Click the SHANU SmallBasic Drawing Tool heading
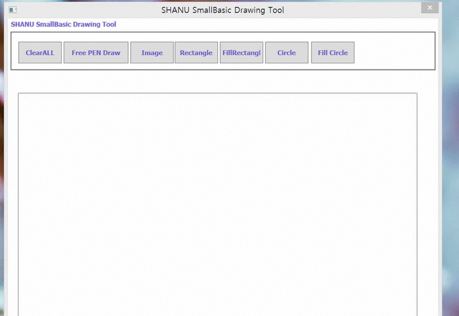Screen dimensions: 459x316 pyautogui.click(x=64, y=24)
